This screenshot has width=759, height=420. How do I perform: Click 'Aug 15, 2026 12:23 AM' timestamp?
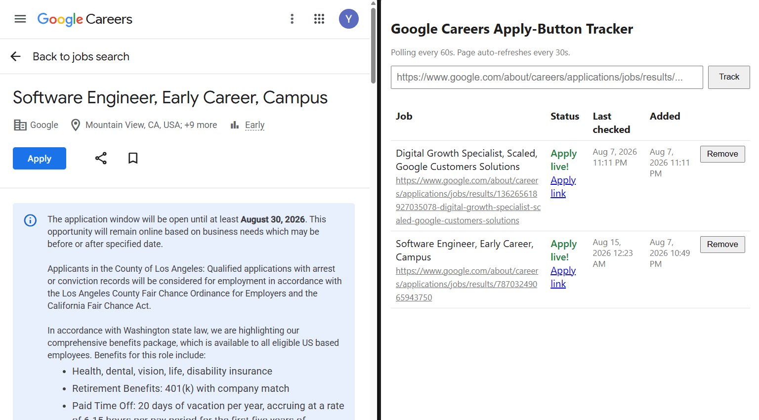[x=613, y=253]
